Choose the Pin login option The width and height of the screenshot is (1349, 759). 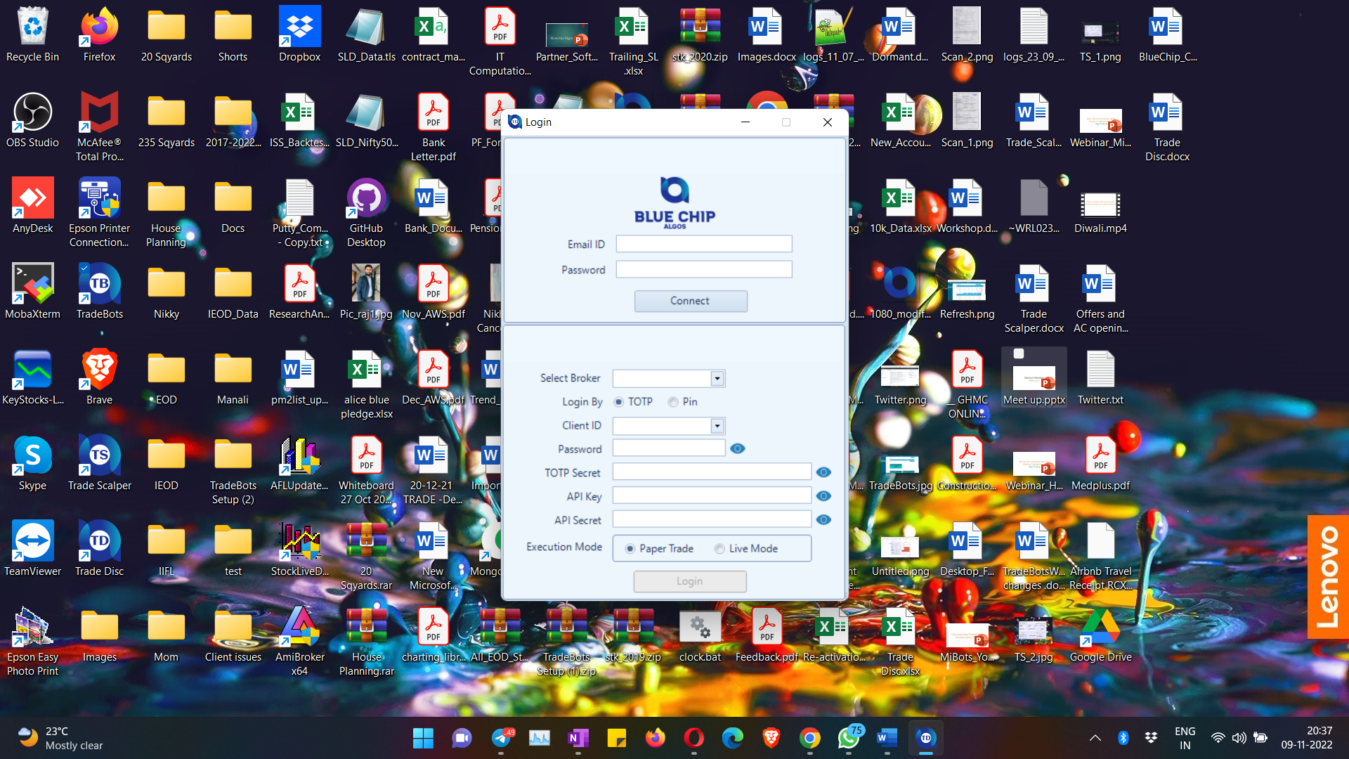coord(683,402)
